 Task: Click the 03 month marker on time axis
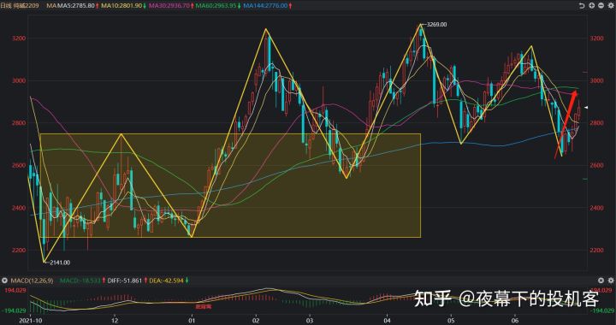(x=310, y=321)
